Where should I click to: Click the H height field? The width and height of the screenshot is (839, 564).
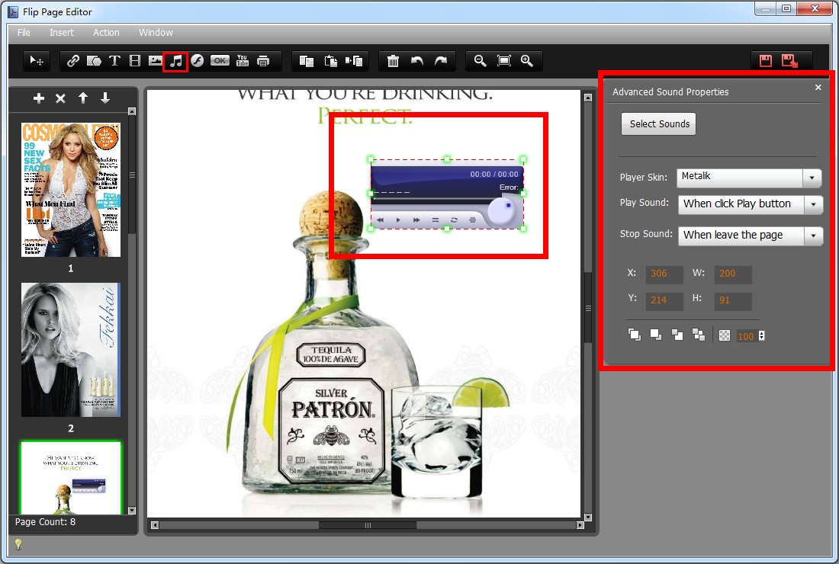pos(733,301)
